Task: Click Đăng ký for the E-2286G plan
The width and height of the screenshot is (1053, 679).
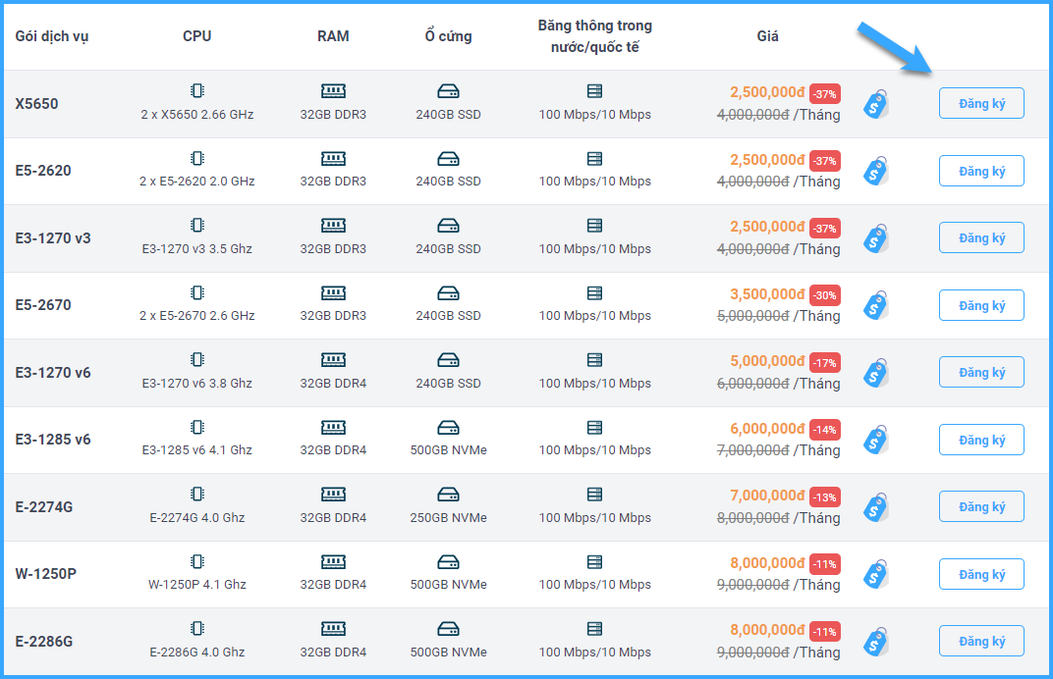Action: (x=981, y=641)
